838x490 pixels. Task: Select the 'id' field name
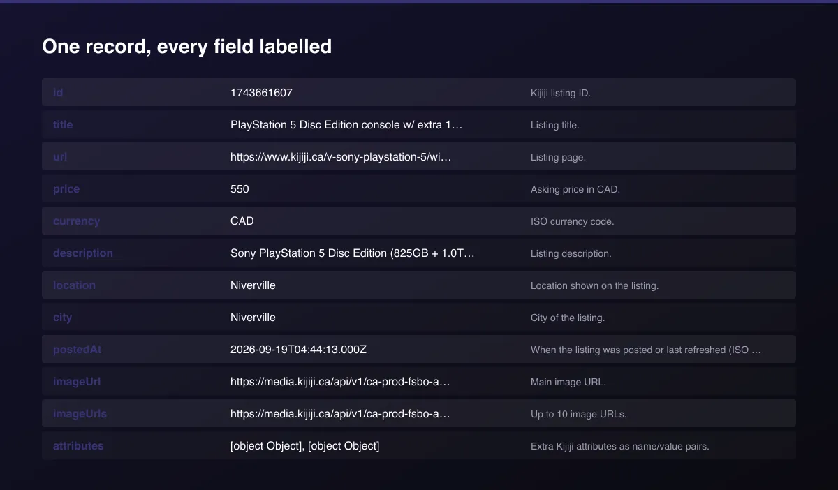click(x=58, y=92)
